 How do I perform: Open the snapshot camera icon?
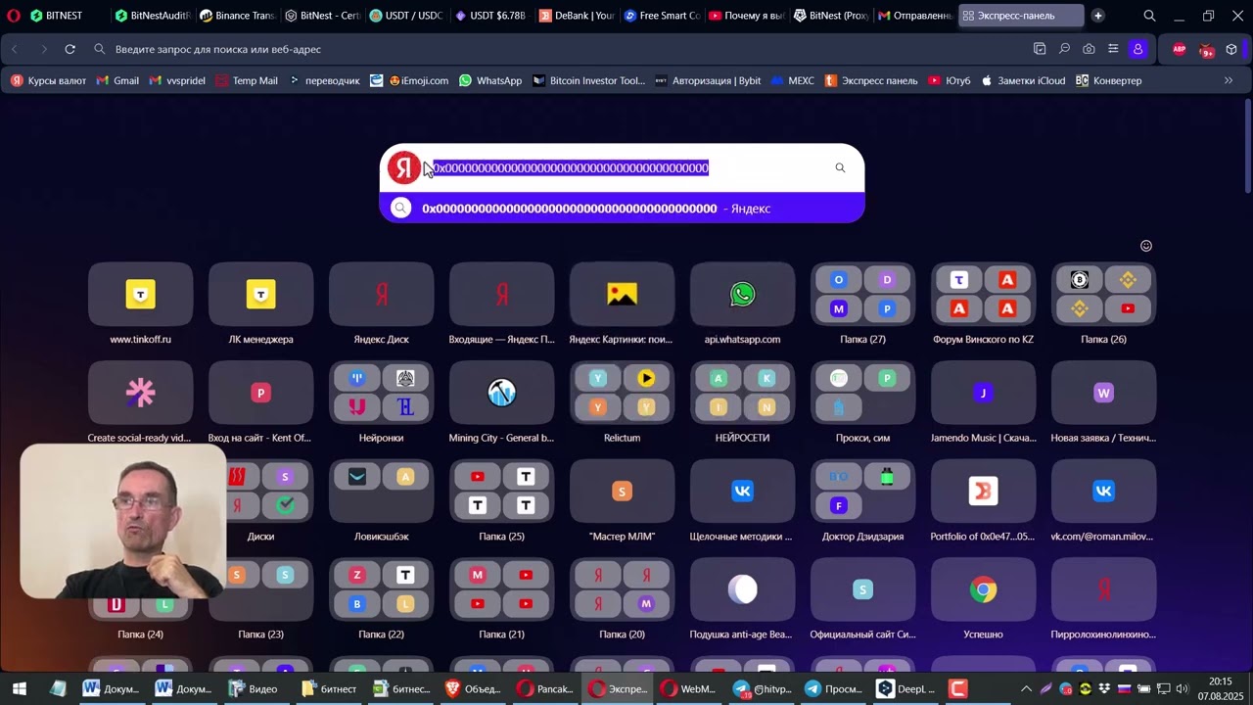point(1089,49)
